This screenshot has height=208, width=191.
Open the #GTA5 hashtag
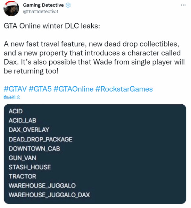(x=40, y=89)
